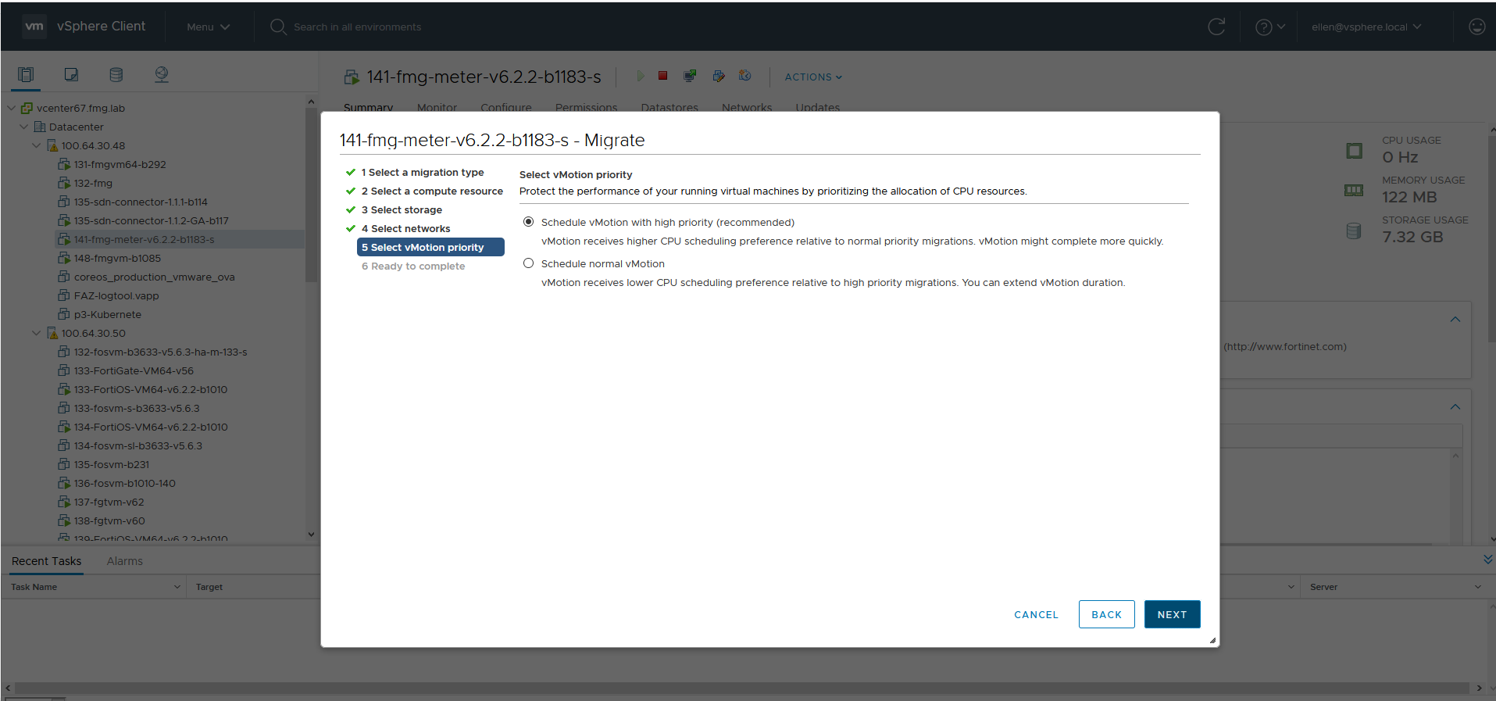
Task: Click the CPU usage chip icon
Action: (1354, 151)
